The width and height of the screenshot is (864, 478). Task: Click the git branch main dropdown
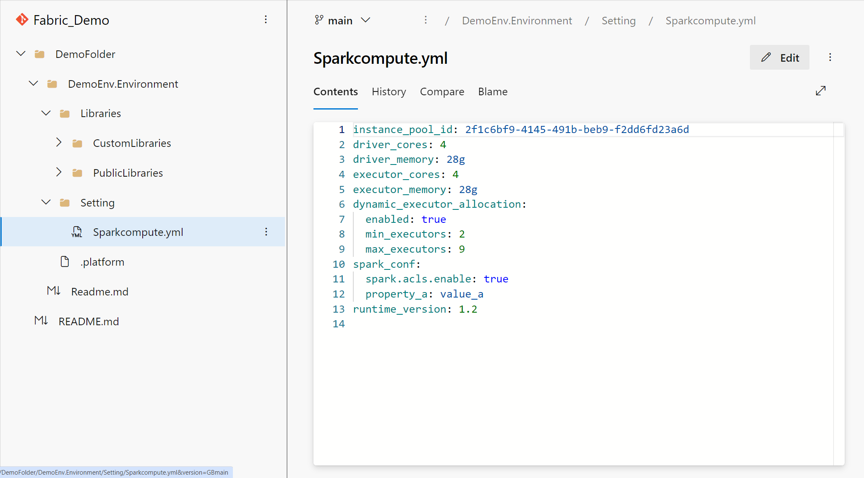tap(342, 21)
